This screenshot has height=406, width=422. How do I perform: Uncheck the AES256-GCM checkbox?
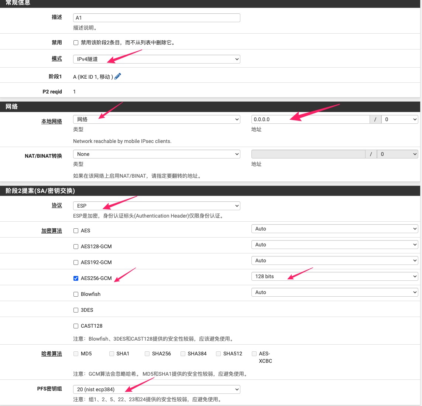[x=76, y=278]
